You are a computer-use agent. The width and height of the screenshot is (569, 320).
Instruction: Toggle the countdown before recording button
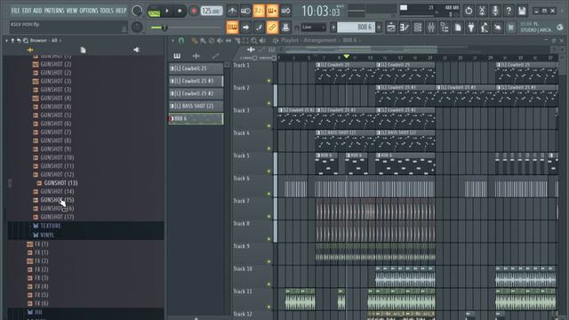[259, 11]
